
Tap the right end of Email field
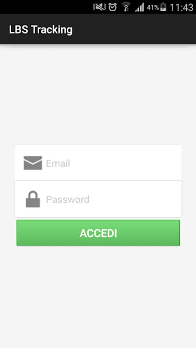click(169, 163)
